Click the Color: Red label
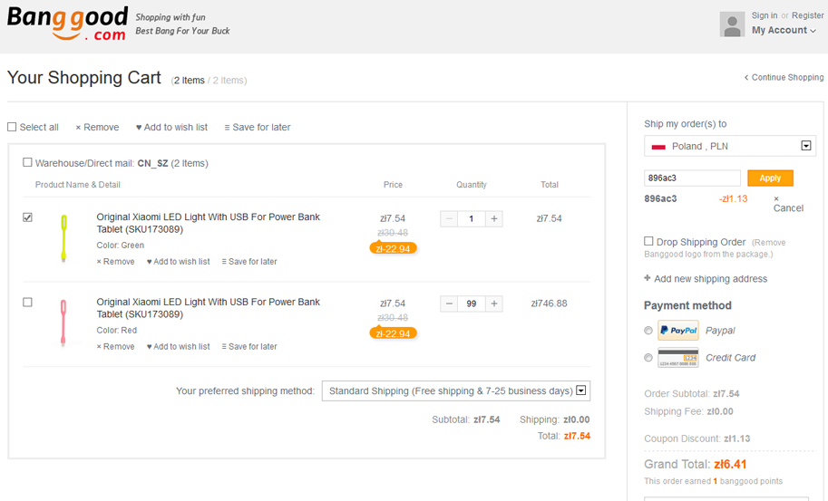The width and height of the screenshot is (828, 501). pyautogui.click(x=116, y=330)
